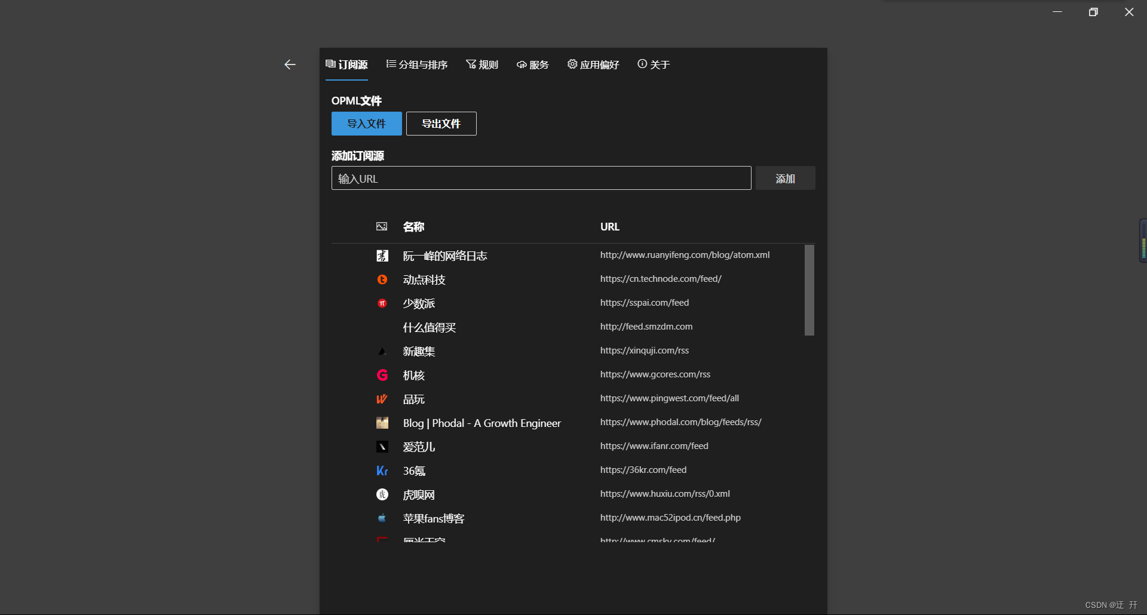Screen dimensions: 1147x615
Task: Select the 苹果fans博客 row name
Action: click(x=434, y=518)
